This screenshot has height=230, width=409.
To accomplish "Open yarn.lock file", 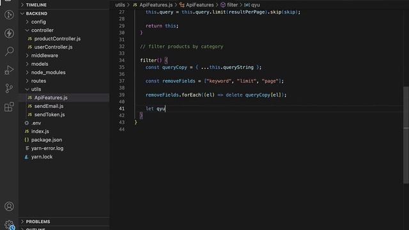I will tap(42, 157).
